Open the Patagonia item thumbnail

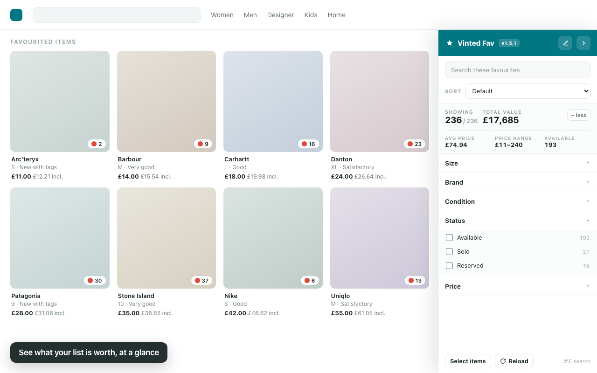pyautogui.click(x=60, y=238)
